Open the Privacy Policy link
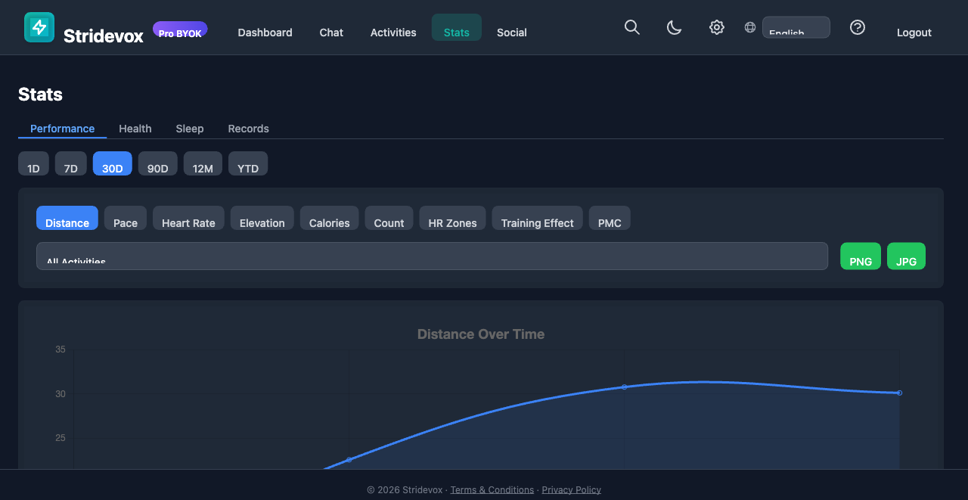The height and width of the screenshot is (500, 968). coord(571,489)
